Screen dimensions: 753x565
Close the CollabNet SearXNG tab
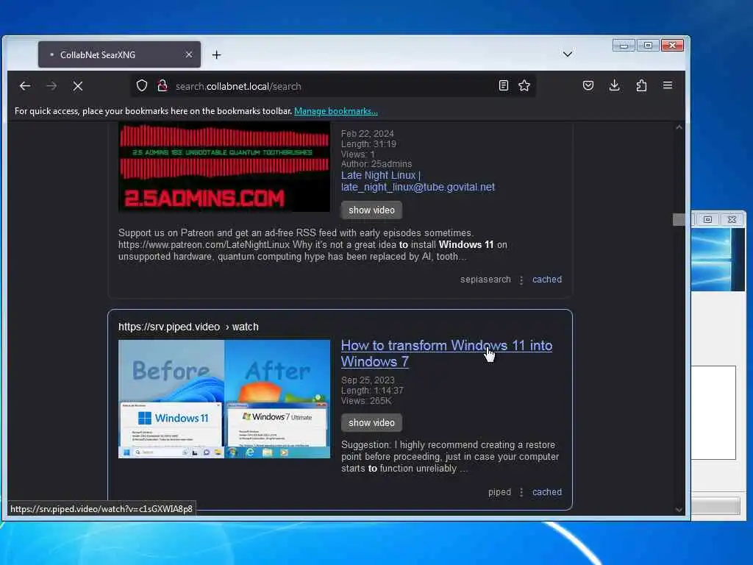click(189, 54)
